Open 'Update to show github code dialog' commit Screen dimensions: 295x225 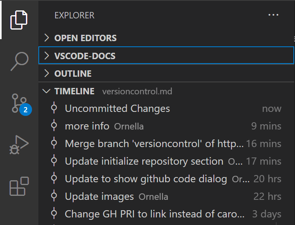coord(146,179)
